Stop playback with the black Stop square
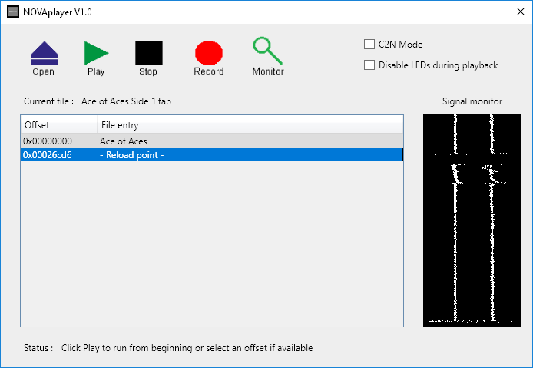The height and width of the screenshot is (368, 533). tap(149, 53)
